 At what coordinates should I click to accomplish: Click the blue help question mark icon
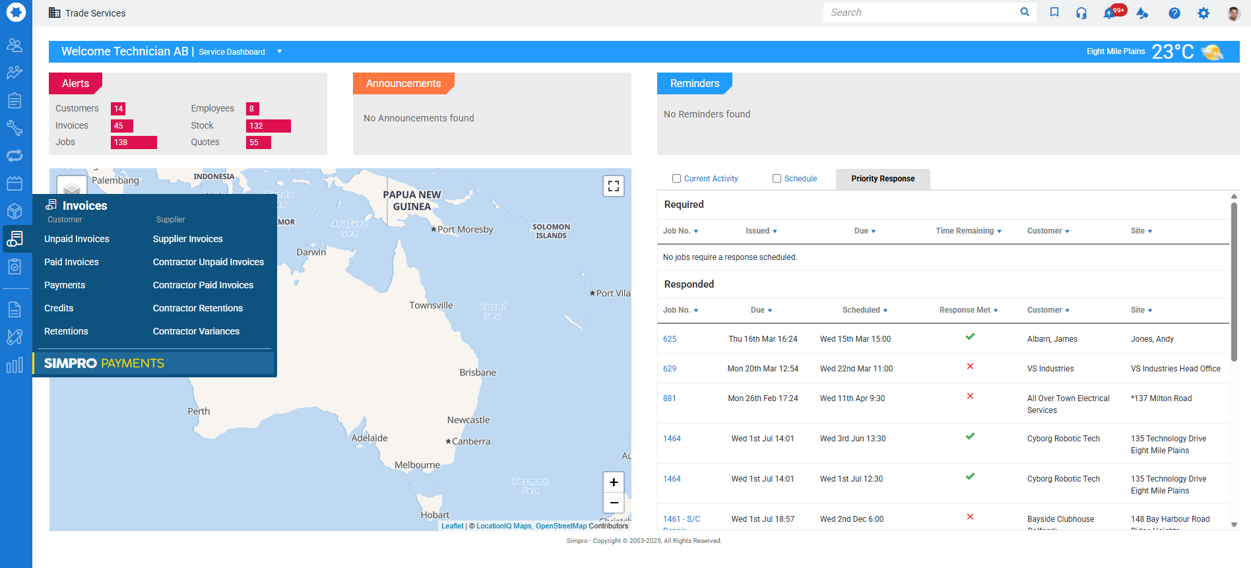pyautogui.click(x=1174, y=13)
